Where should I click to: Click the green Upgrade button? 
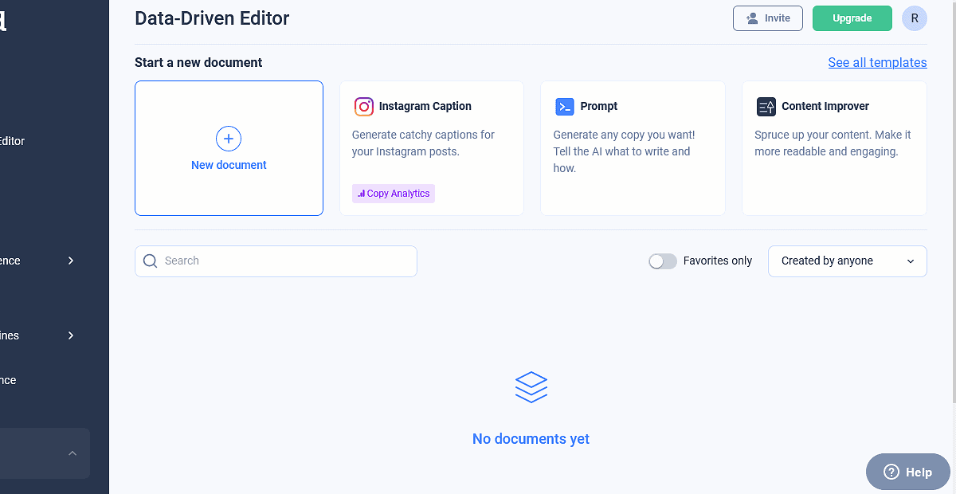pos(852,18)
